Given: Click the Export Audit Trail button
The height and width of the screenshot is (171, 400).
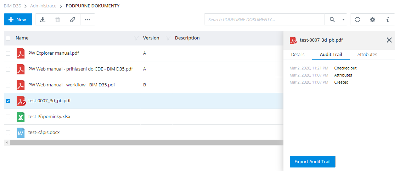Looking at the screenshot, I should point(312,161).
